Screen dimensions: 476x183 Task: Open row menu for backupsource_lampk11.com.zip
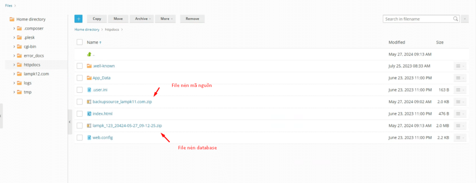click(459, 102)
